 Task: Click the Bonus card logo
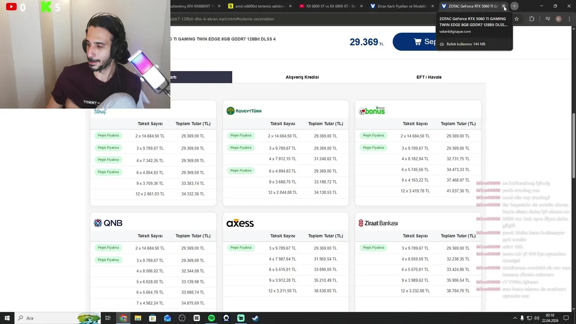[372, 111]
